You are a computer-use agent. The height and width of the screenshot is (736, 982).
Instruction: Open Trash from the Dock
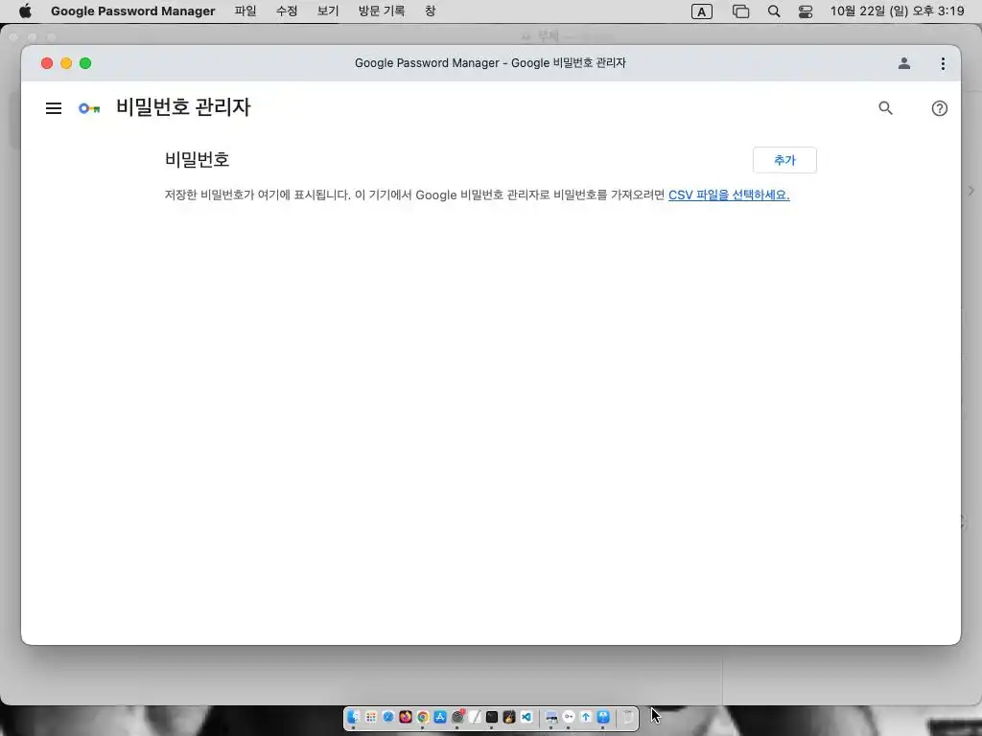click(627, 717)
